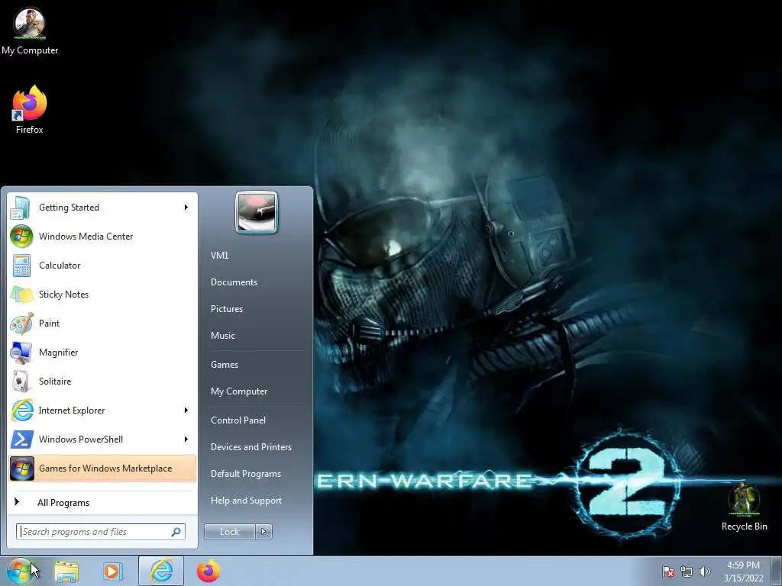Open the Paint palette icon

pos(21,323)
